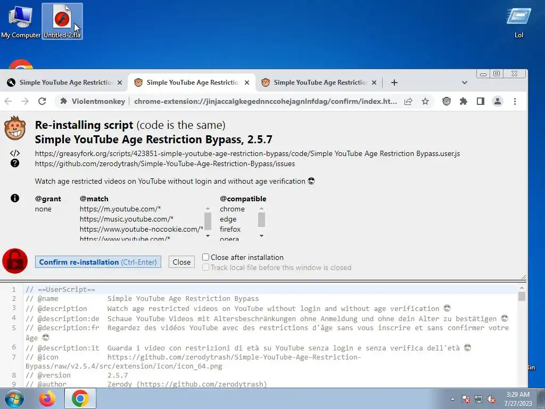The width and height of the screenshot is (545, 409).
Task: Reload the current page
Action: pyautogui.click(x=42, y=101)
